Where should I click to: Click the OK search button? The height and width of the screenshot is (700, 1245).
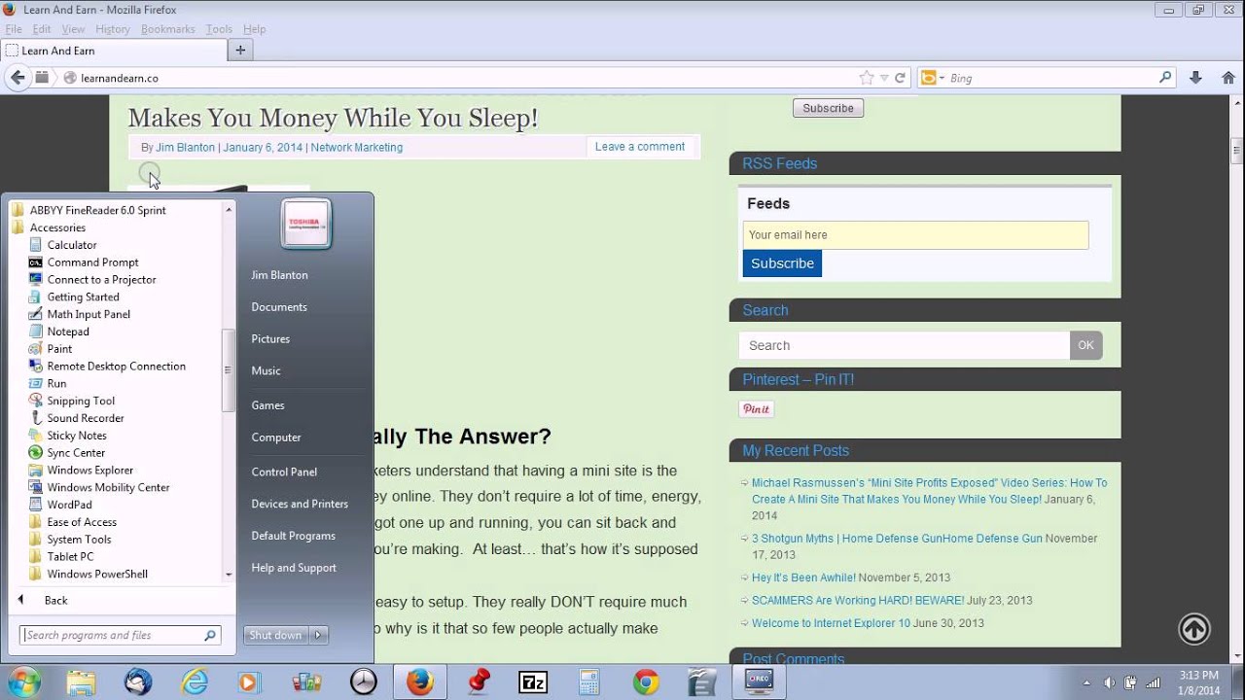(1085, 345)
